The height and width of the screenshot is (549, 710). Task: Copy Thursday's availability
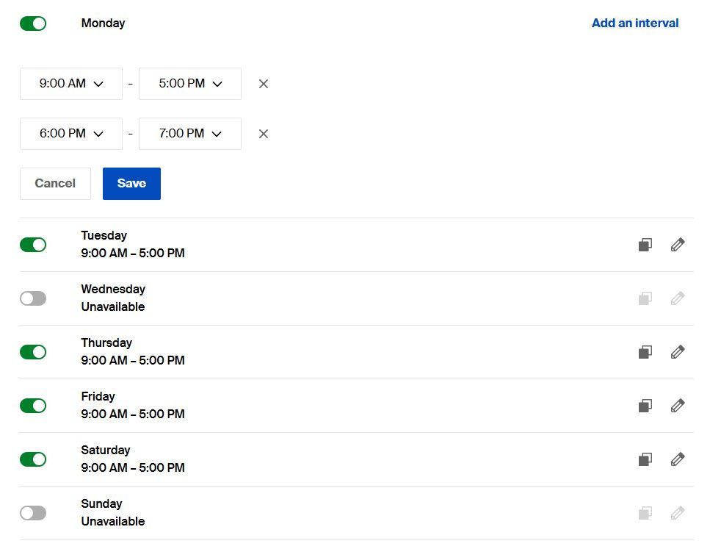click(645, 351)
